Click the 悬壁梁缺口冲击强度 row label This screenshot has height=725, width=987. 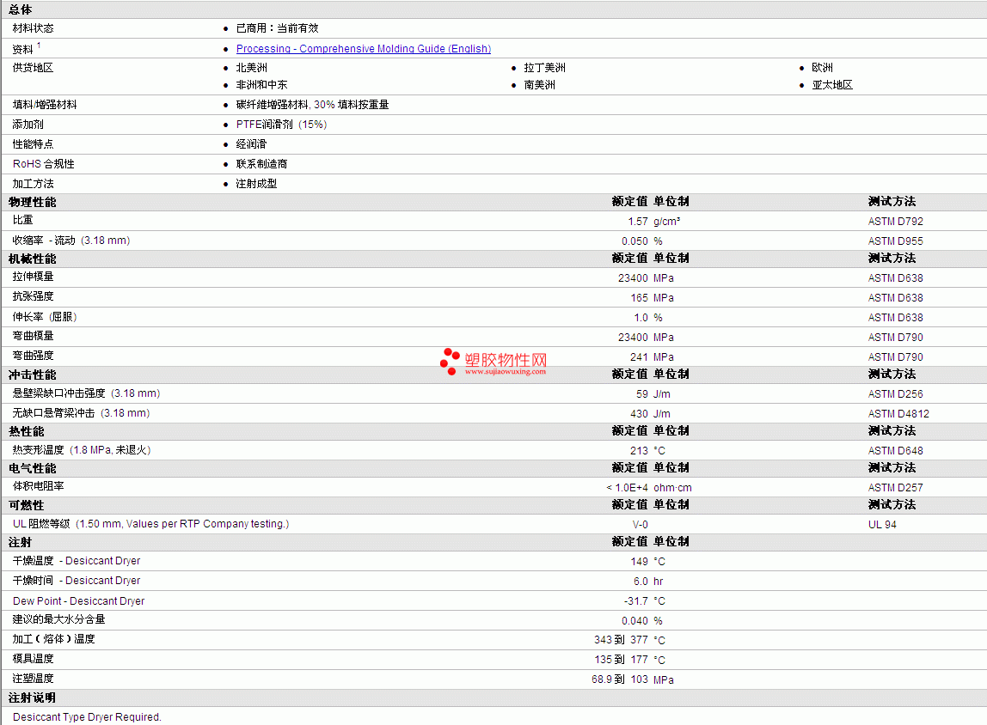click(x=86, y=393)
